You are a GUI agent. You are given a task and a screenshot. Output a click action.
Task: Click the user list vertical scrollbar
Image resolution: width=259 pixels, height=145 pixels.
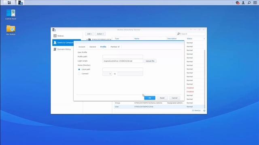pyautogui.click(x=205, y=79)
